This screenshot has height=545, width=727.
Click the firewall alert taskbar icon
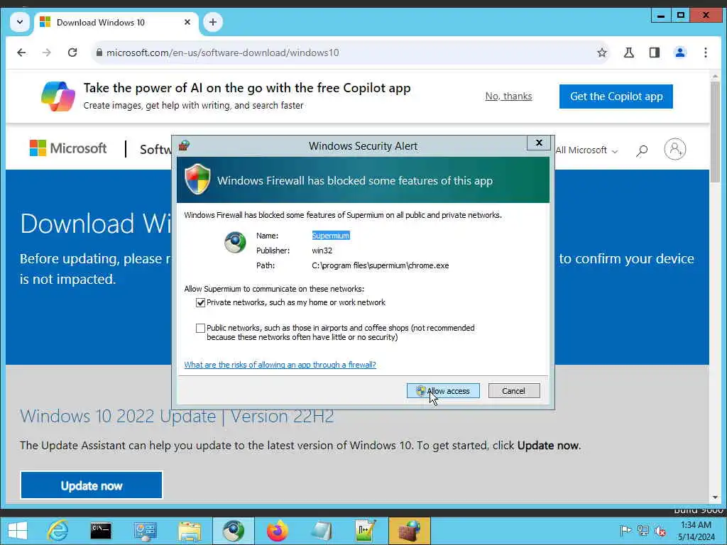(x=410, y=531)
